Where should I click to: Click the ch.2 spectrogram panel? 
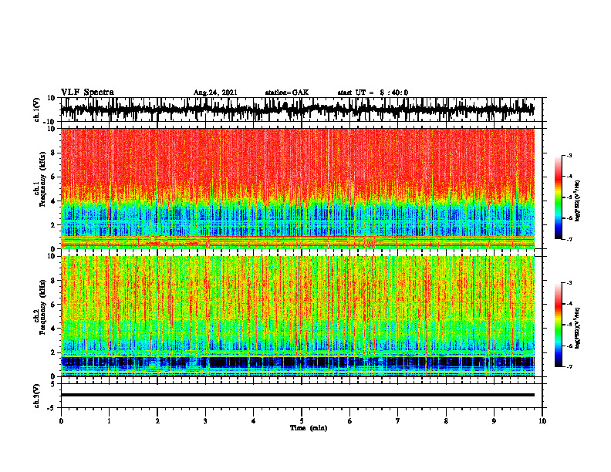pyautogui.click(x=297, y=316)
